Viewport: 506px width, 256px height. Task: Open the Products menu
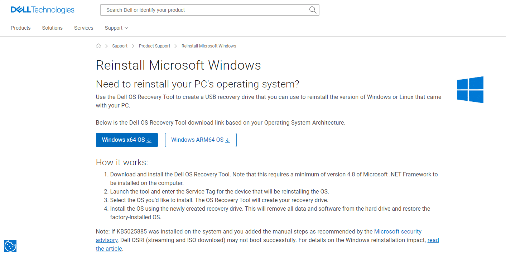21,28
